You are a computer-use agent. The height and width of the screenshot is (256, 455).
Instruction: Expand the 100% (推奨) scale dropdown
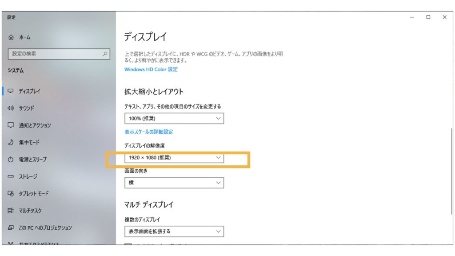pyautogui.click(x=174, y=119)
